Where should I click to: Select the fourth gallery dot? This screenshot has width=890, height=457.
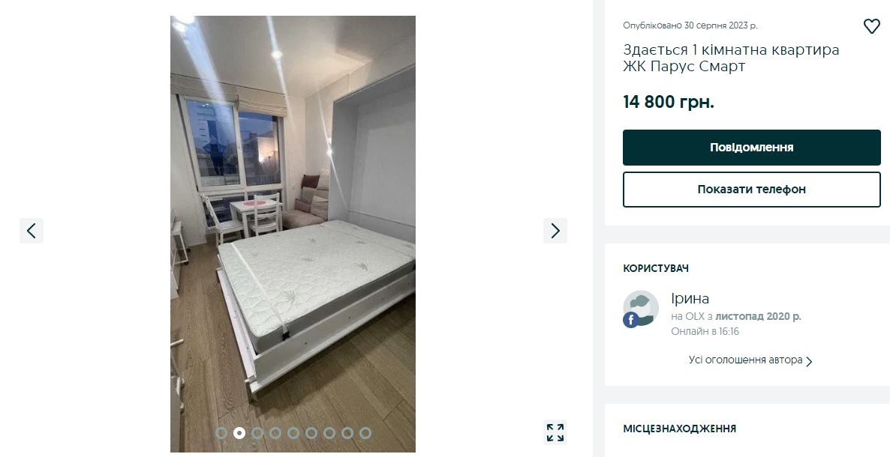[x=275, y=433]
